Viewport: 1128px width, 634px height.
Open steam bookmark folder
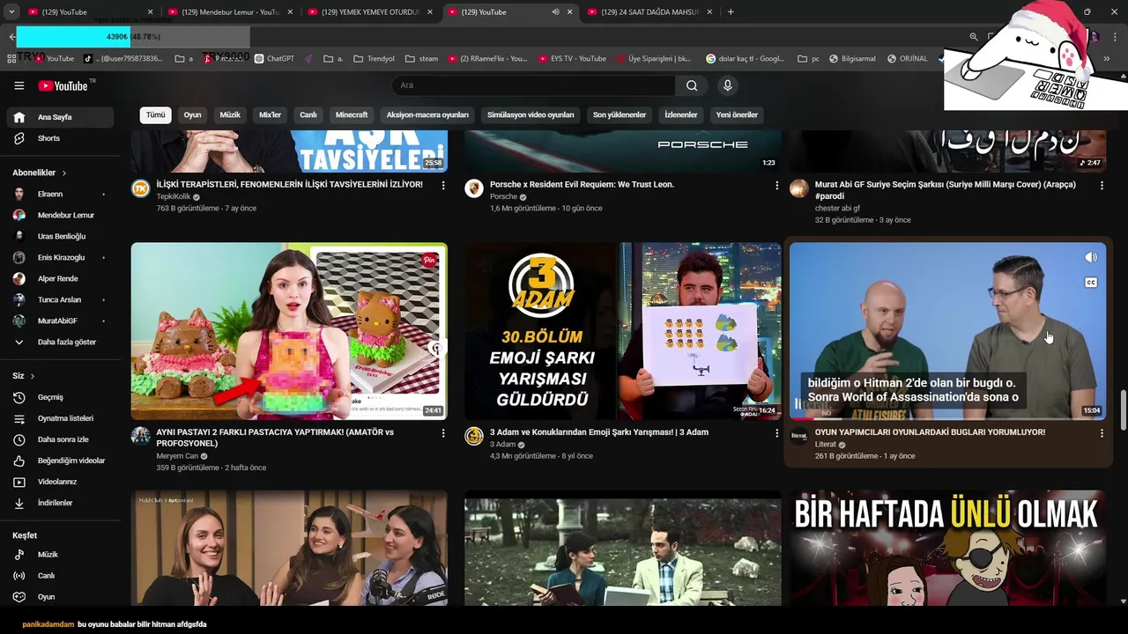tap(421, 59)
